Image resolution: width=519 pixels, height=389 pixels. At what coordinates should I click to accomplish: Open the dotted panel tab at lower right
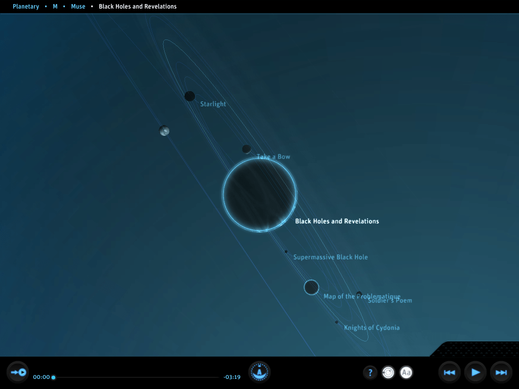[475, 349]
